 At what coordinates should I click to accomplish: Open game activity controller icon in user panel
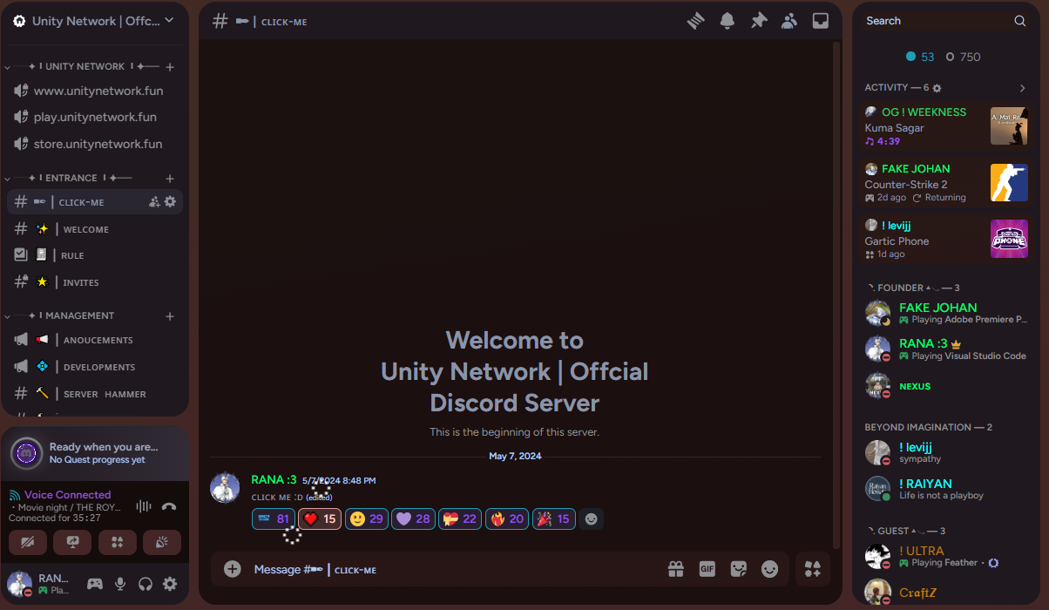click(x=95, y=584)
